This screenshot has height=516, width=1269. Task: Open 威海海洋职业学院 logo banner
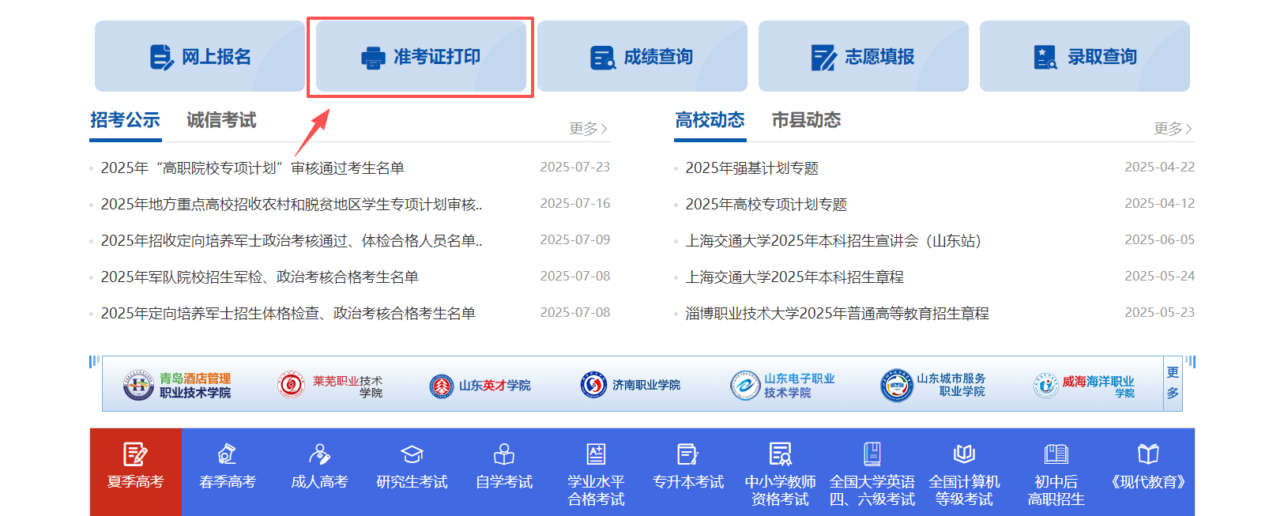[x=1084, y=386]
